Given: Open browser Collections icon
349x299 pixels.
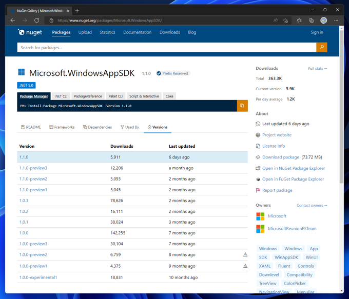Looking at the screenshot, I should click(x=311, y=21).
